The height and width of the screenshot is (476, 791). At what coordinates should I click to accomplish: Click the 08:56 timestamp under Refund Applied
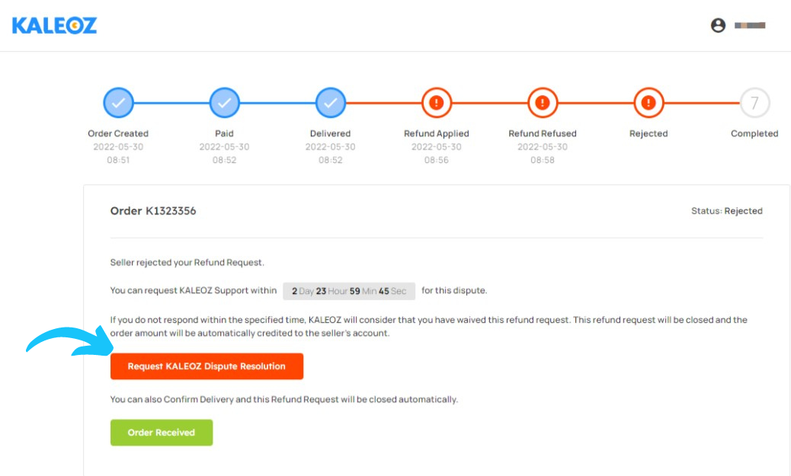[437, 160]
